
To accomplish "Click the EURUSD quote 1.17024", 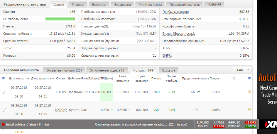I will pos(219,122).
